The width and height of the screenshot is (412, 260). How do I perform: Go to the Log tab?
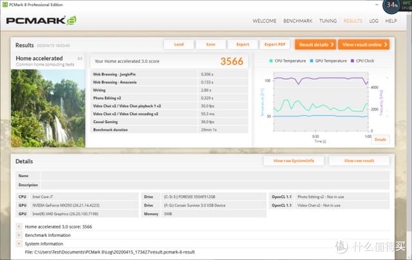tap(373, 21)
